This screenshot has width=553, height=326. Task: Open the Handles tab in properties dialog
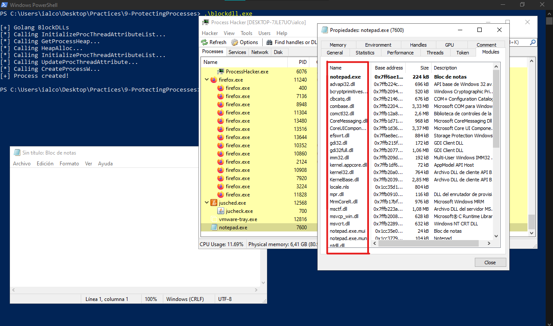click(418, 45)
